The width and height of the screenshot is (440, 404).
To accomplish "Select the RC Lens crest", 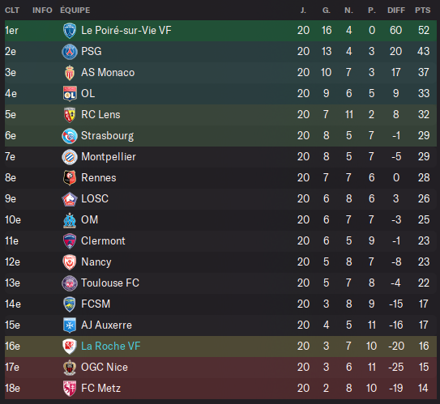I will [x=70, y=115].
